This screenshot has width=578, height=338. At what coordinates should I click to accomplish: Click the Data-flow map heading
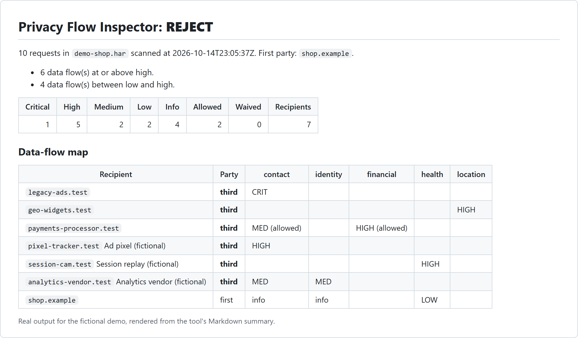pos(53,152)
